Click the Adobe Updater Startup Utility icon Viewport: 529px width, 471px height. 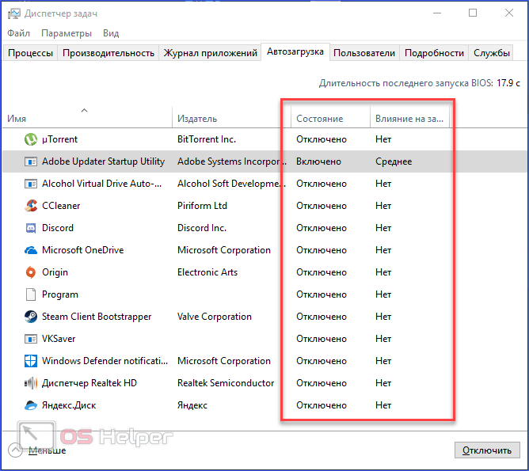tap(31, 161)
